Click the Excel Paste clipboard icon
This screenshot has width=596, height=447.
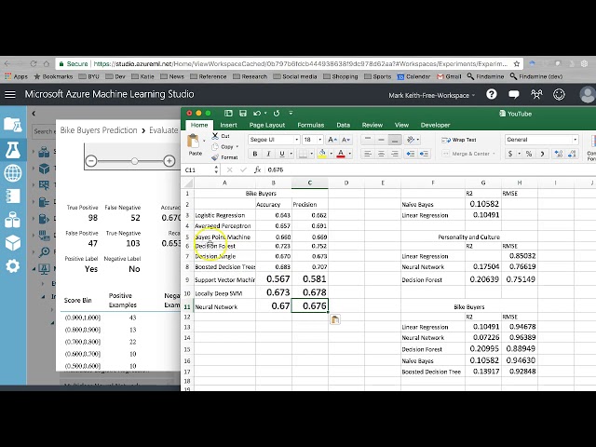(x=194, y=142)
